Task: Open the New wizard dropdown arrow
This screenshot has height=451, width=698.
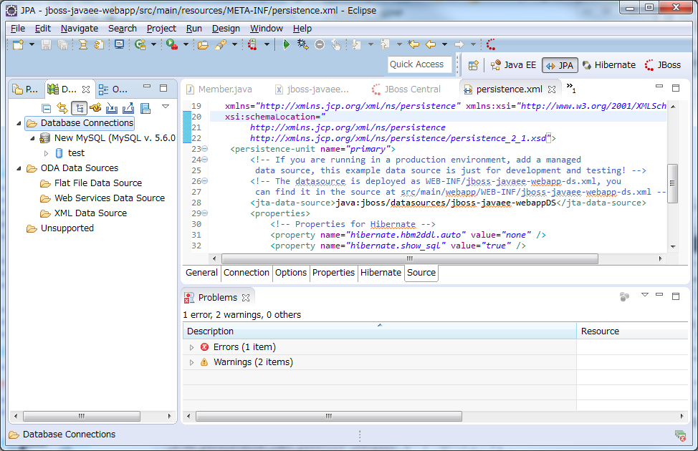Action: (x=32, y=44)
